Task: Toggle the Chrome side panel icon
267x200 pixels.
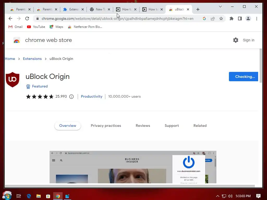Action: 240,18
